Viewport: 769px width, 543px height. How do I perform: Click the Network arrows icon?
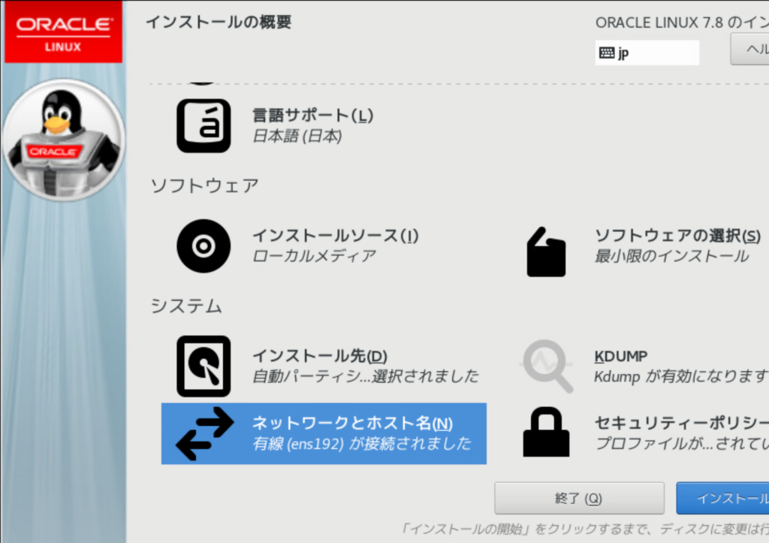pos(204,433)
